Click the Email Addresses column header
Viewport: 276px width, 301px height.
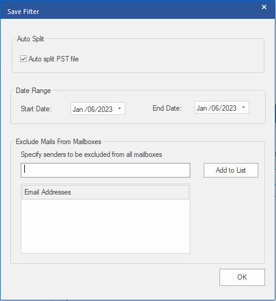105,192
